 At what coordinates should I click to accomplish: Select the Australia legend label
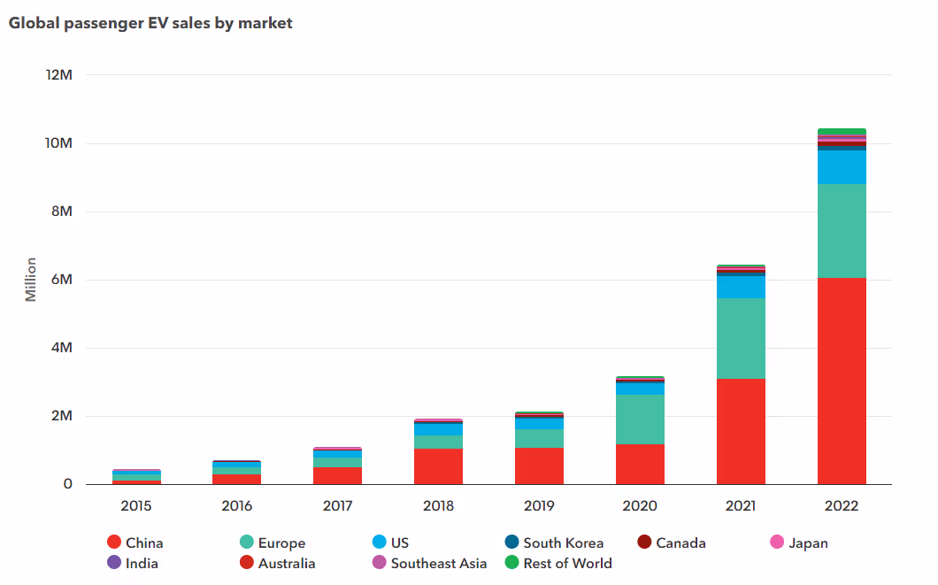coord(287,563)
